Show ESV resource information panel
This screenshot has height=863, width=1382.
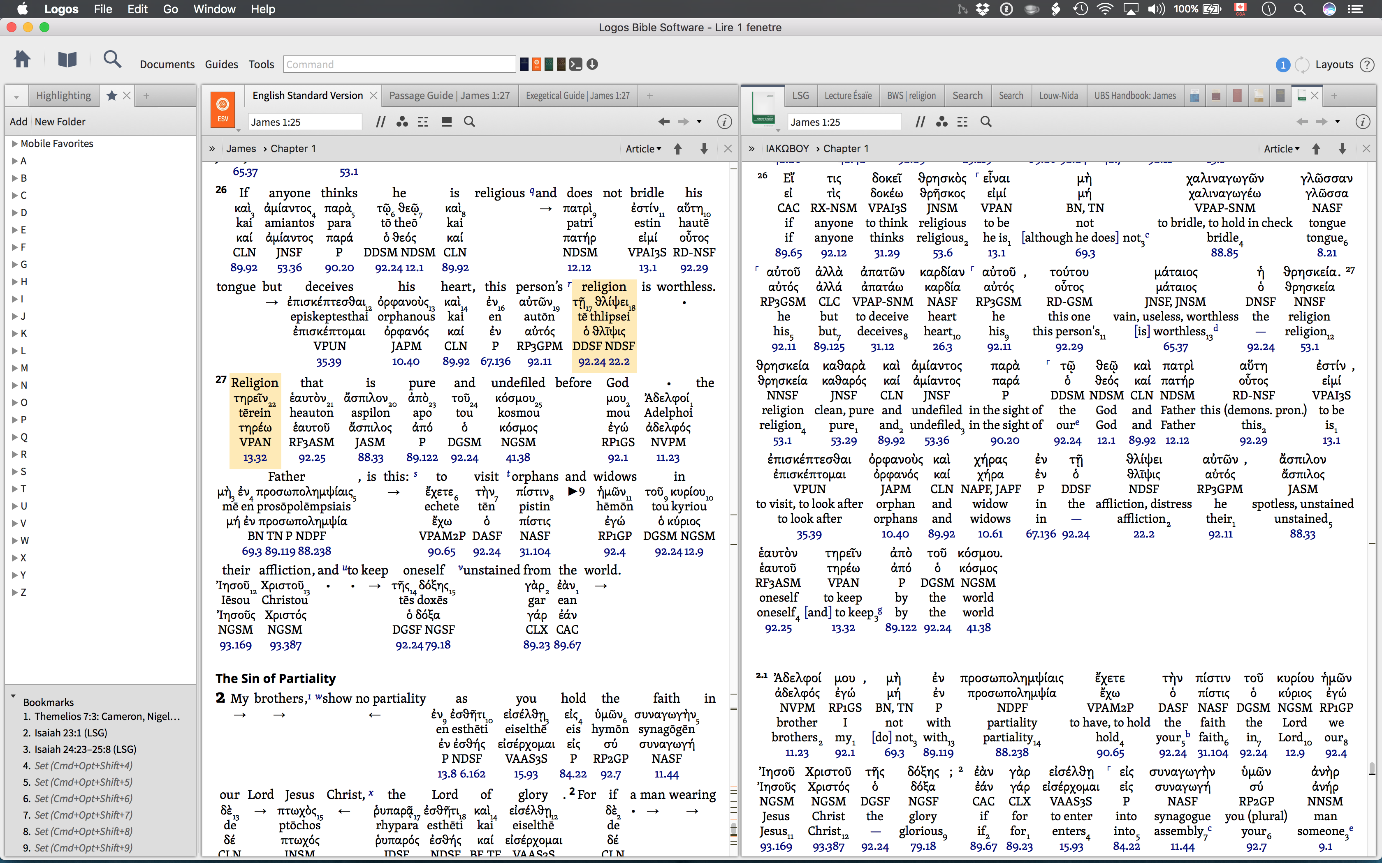[724, 122]
